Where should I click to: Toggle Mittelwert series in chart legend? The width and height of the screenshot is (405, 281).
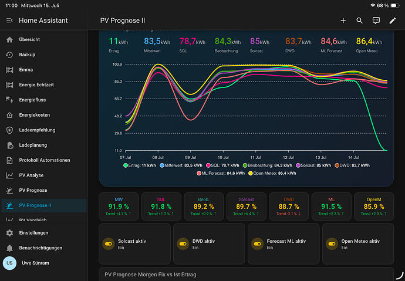tap(181, 165)
